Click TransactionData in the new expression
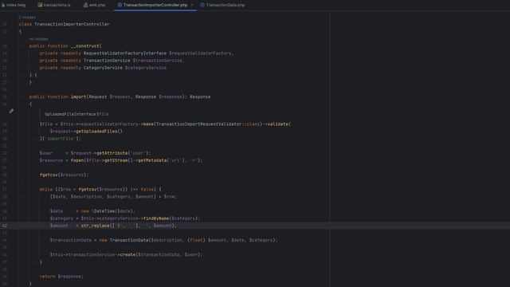Screen dimensions: 510x287 pos(129,240)
